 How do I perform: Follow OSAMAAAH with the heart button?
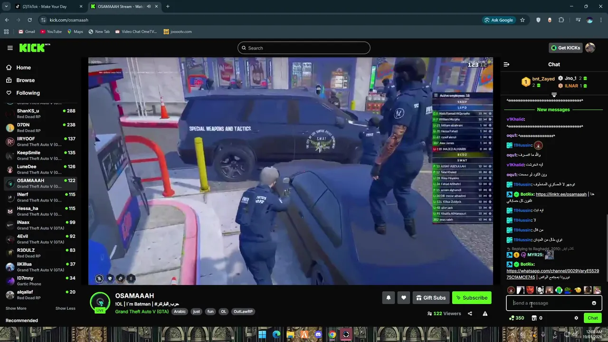coord(404,298)
